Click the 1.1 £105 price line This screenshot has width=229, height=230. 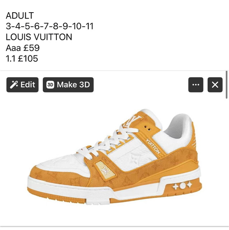(22, 59)
